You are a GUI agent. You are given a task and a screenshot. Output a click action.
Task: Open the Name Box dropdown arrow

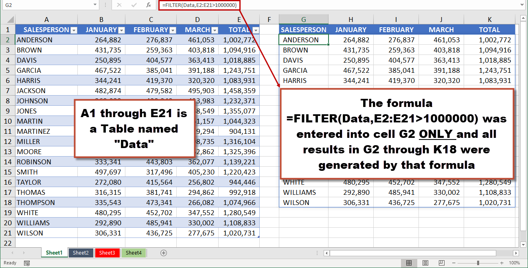tap(94, 5)
